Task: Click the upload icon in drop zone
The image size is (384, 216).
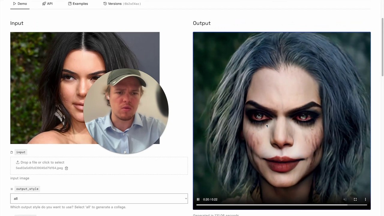Action: pyautogui.click(x=18, y=162)
